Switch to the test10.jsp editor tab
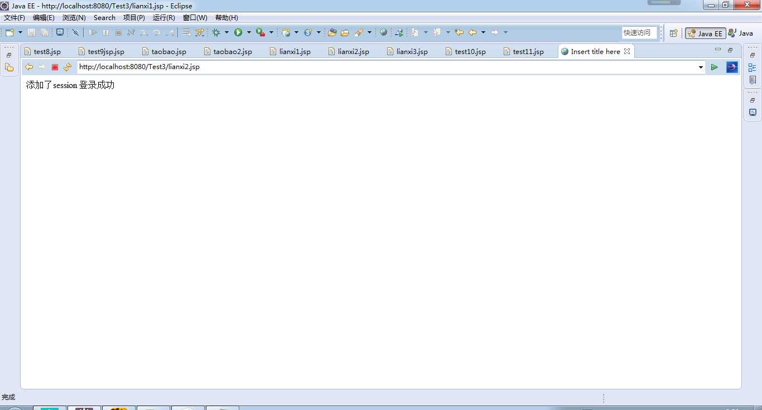This screenshot has height=410, width=762. tap(466, 51)
